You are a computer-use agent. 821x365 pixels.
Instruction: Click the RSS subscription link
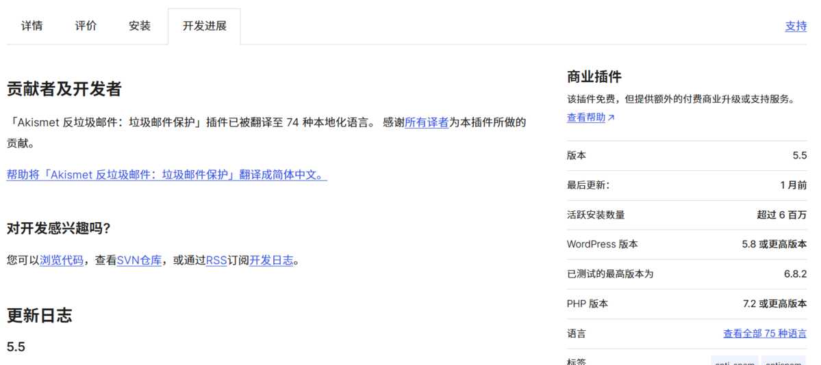coord(216,260)
